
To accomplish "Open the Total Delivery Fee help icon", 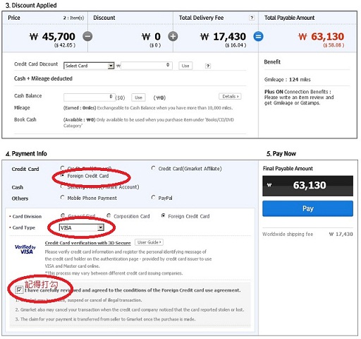I will pos(252,18).
